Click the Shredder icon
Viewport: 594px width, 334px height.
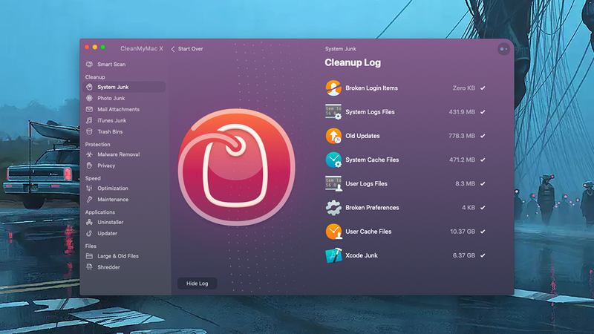tap(89, 267)
